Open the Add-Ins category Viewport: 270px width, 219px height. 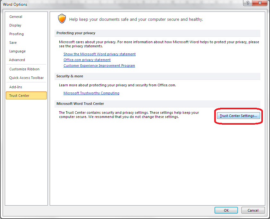click(x=16, y=87)
